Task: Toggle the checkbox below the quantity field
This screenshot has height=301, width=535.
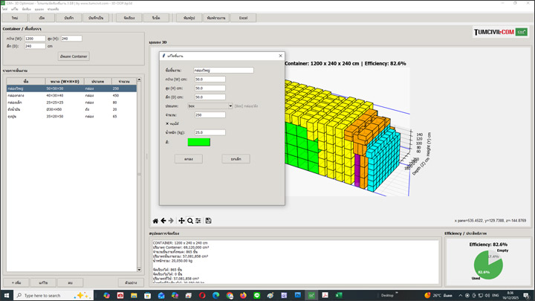Action: point(167,123)
